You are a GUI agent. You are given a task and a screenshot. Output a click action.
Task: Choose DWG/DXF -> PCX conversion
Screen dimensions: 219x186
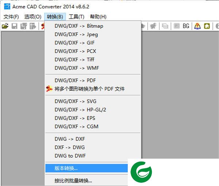(x=93, y=51)
